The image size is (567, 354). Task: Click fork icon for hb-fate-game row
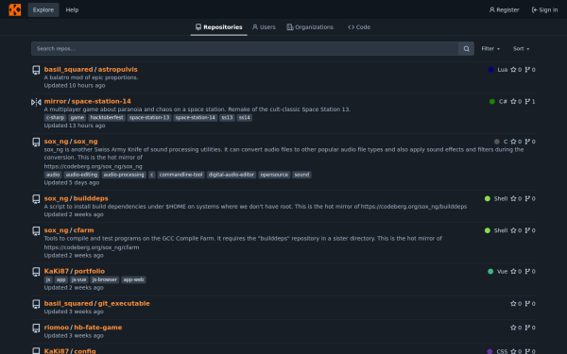[x=527, y=328]
